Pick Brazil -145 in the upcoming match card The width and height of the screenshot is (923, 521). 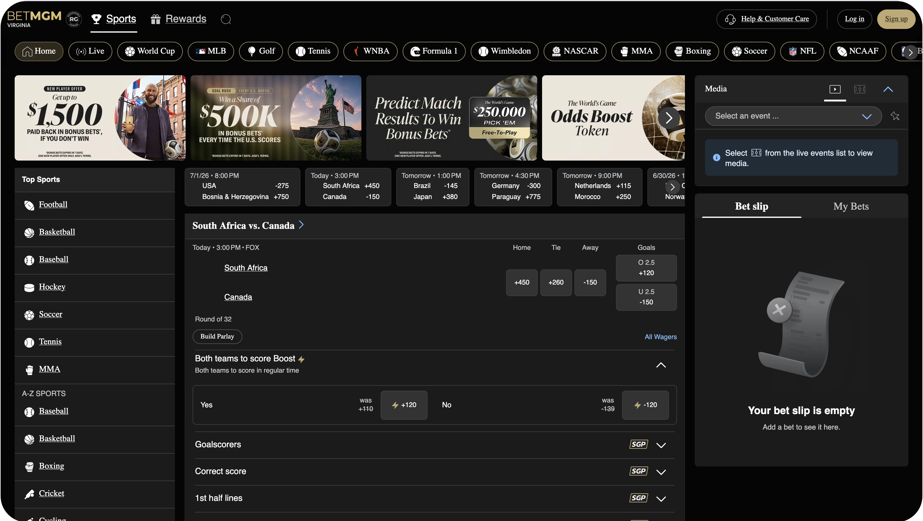pos(451,186)
